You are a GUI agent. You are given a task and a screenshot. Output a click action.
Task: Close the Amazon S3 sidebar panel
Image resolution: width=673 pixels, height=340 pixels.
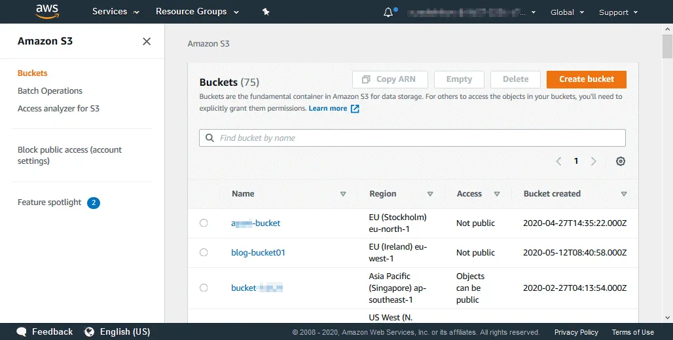click(x=147, y=41)
